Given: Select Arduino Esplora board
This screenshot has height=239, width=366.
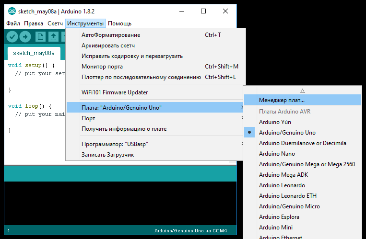Looking at the screenshot, I should coord(302,217).
